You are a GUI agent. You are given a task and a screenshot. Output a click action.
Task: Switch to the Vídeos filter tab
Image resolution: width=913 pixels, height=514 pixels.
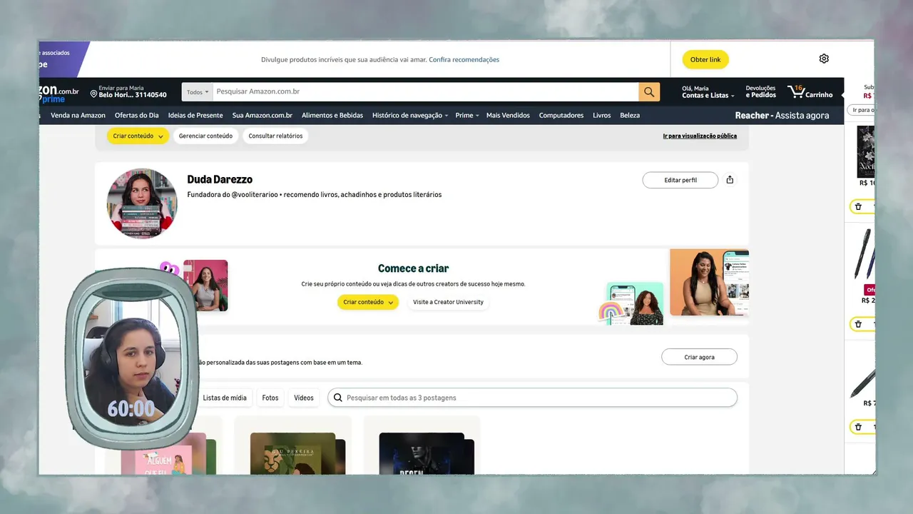click(304, 398)
